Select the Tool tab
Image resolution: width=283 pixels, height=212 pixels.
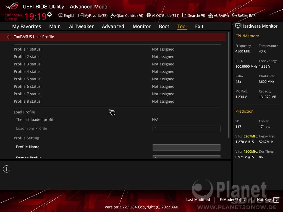(182, 26)
